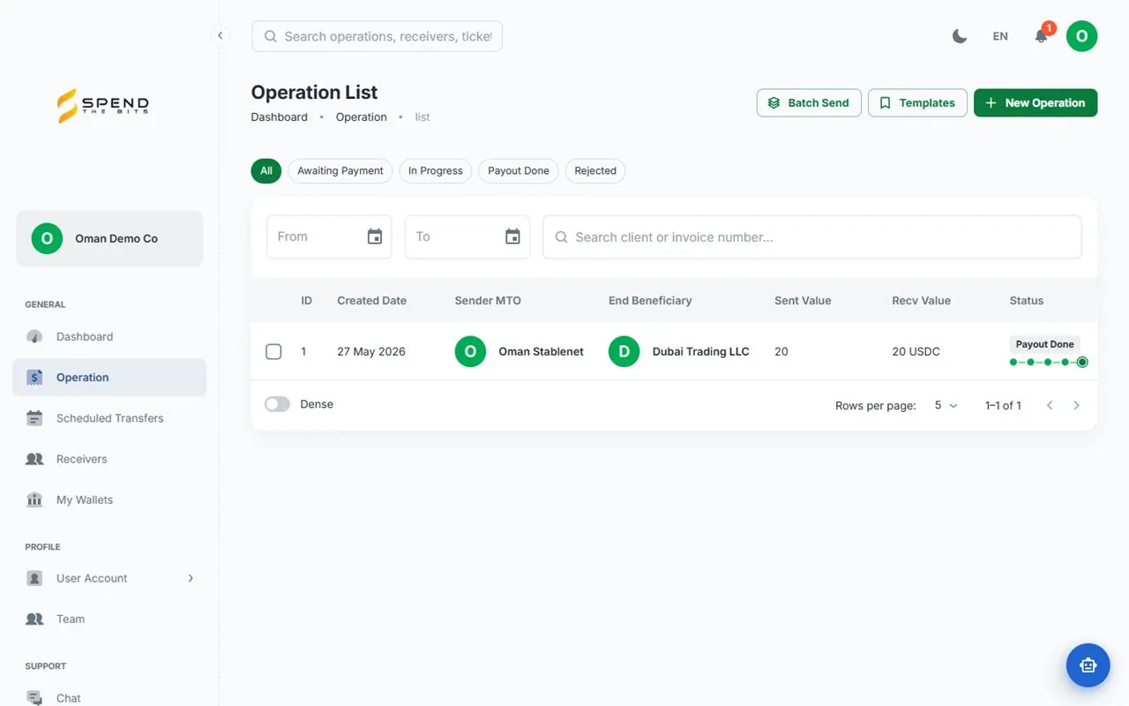Click the Operation invoice icon in sidebar
Screen dimensions: 1129x706
[x=34, y=377]
